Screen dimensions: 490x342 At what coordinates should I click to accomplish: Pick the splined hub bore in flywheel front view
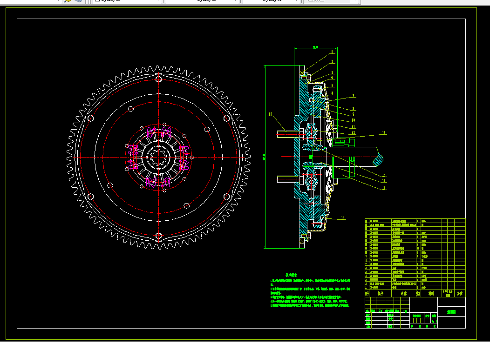click(158, 157)
